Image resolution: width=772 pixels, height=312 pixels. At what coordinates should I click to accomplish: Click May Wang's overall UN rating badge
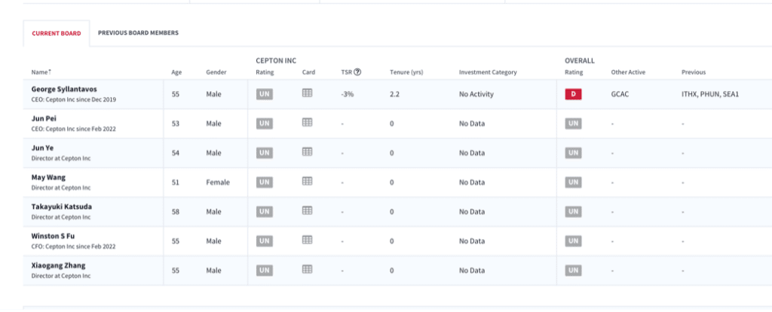pos(573,182)
